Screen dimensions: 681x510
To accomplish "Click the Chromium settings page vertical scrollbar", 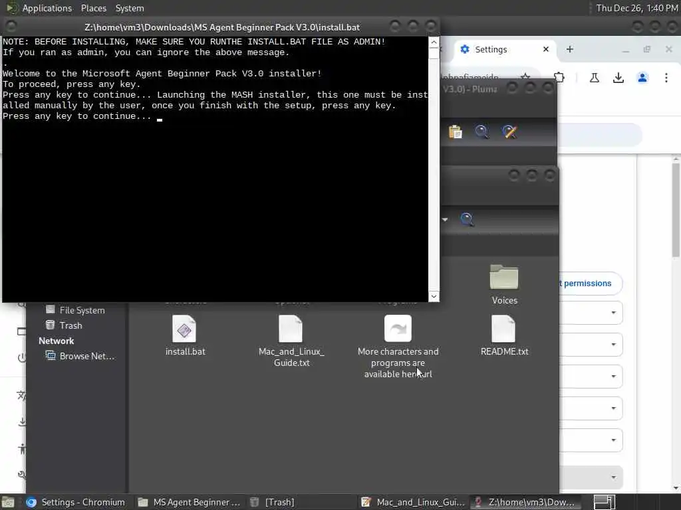I will pyautogui.click(x=676, y=211).
